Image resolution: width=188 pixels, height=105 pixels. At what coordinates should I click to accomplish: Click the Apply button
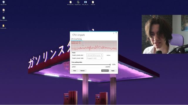point(113,71)
